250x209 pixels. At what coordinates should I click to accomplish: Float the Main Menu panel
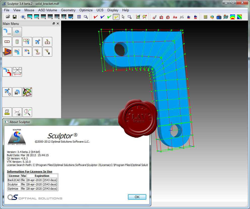pos(53,24)
